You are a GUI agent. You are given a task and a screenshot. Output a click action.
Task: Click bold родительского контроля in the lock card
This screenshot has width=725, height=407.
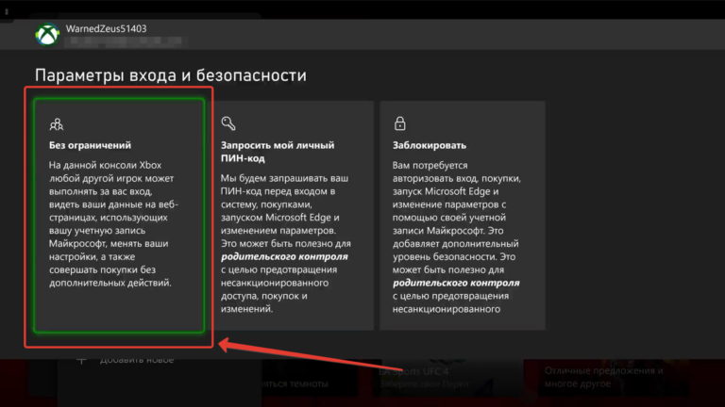click(455, 280)
